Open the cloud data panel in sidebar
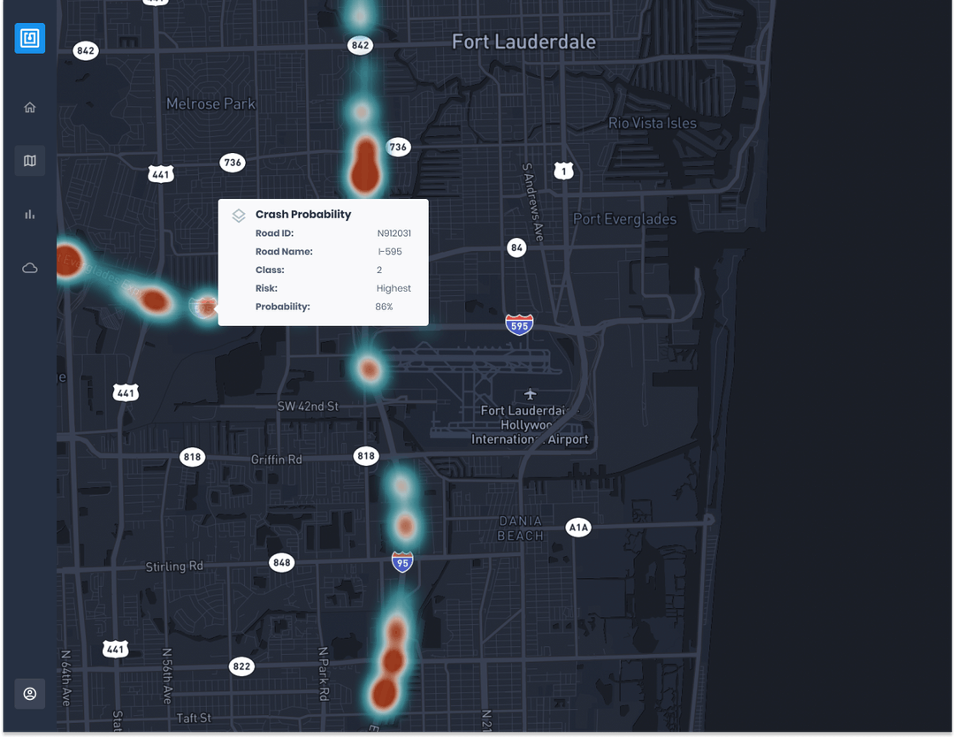Image resolution: width=955 pixels, height=738 pixels. point(29,267)
